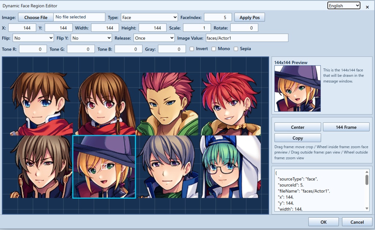Image resolution: width=375 pixels, height=230 pixels.
Task: Click the "sourceType": "face" line
Action: (x=298, y=179)
